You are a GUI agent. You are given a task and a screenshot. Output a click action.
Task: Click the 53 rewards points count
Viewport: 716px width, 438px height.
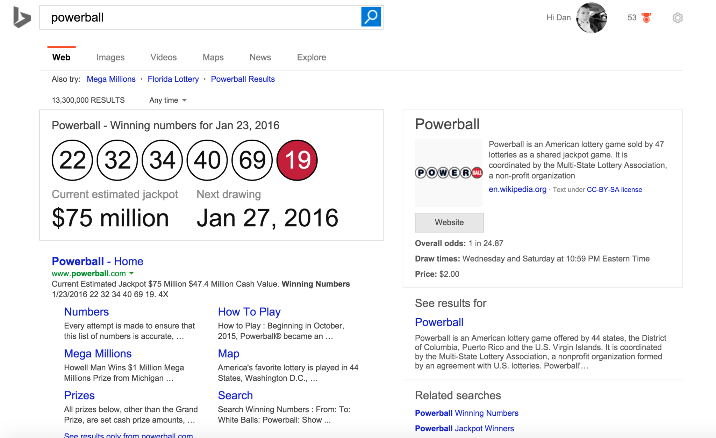(x=632, y=17)
